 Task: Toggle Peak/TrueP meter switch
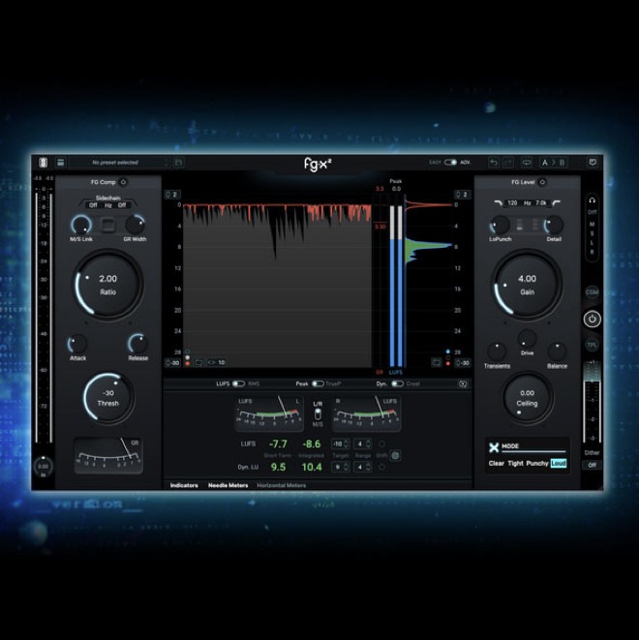pyautogui.click(x=317, y=383)
